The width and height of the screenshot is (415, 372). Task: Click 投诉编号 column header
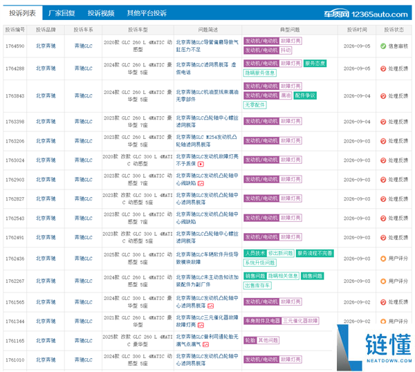pyautogui.click(x=15, y=30)
